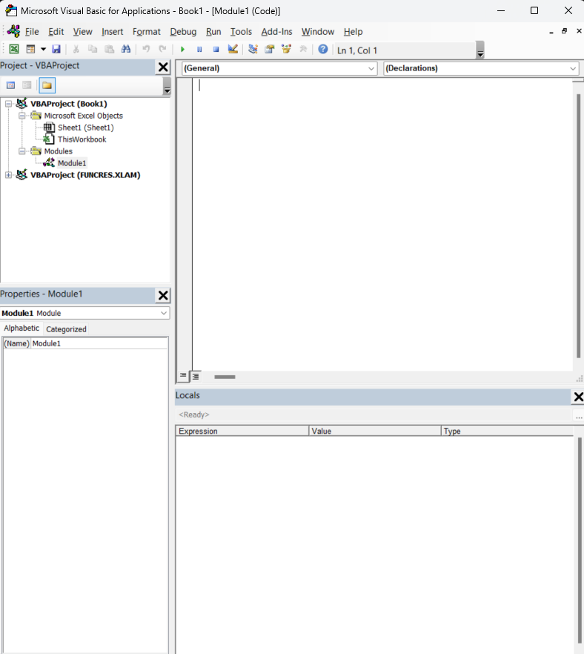Click the Expression column header in Locals
This screenshot has width=584, height=654.
[x=242, y=431]
